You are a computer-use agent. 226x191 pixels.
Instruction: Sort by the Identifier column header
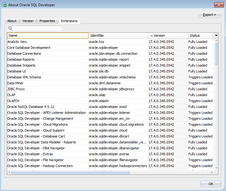[x=118, y=35]
